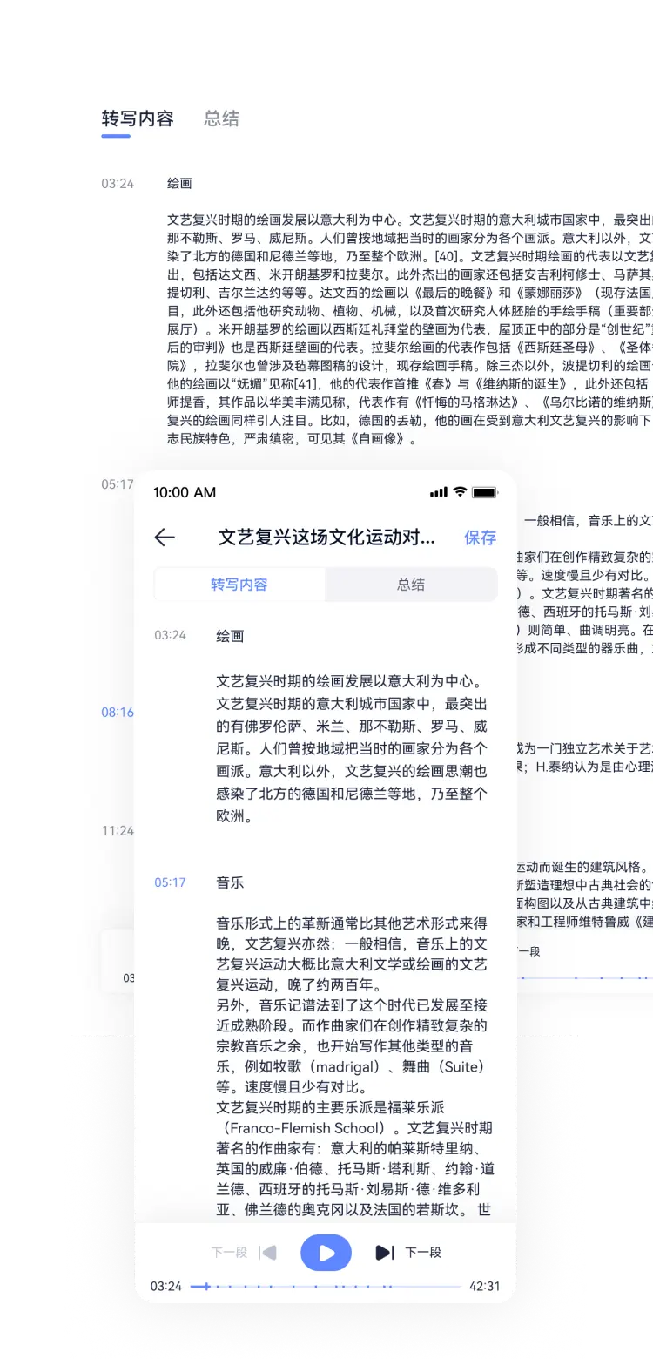653x1359 pixels.
Task: Click the truncated title 文艺复兴这场文化运动对...
Action: [x=326, y=538]
